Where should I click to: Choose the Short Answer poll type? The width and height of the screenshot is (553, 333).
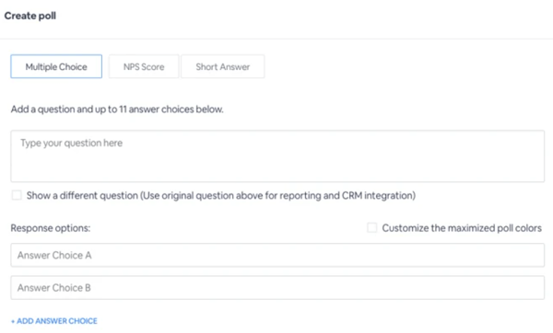222,66
